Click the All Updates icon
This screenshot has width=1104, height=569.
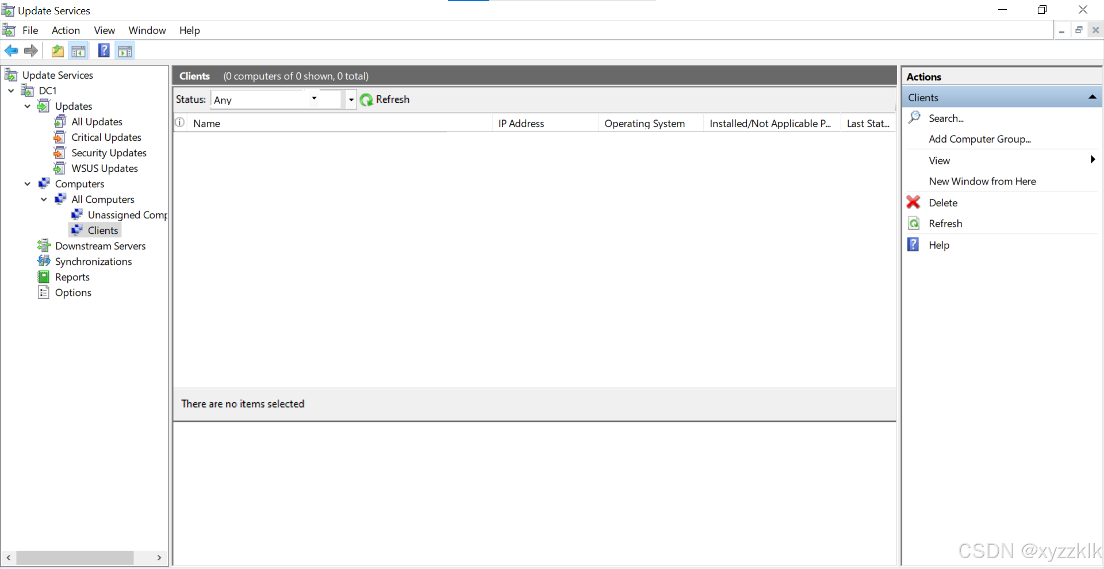coord(60,121)
